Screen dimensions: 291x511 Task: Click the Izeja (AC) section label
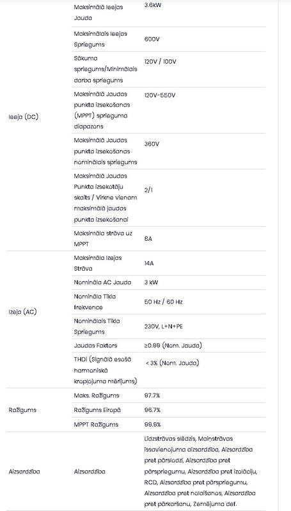(x=22, y=312)
